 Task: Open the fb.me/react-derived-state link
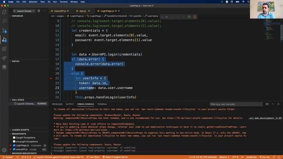[86, 130]
